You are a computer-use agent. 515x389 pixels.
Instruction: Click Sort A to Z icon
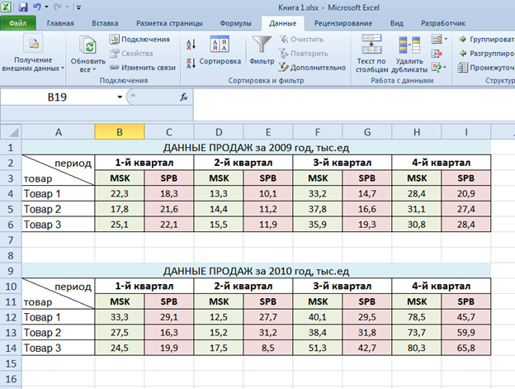[191, 41]
